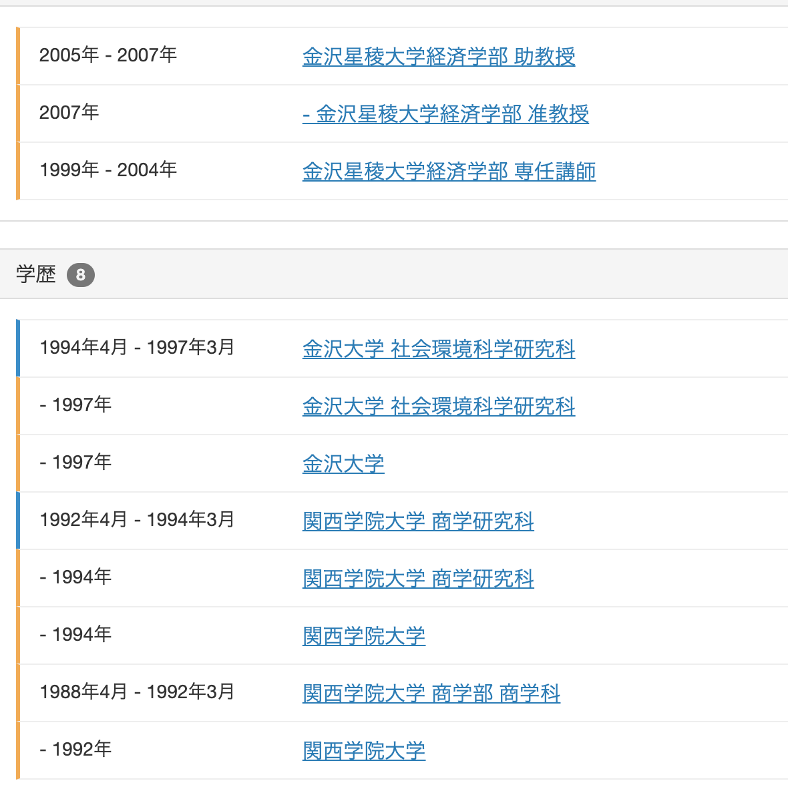Open the 関西学院大学 商学部 商学科 link
The height and width of the screenshot is (793, 788).
point(431,693)
